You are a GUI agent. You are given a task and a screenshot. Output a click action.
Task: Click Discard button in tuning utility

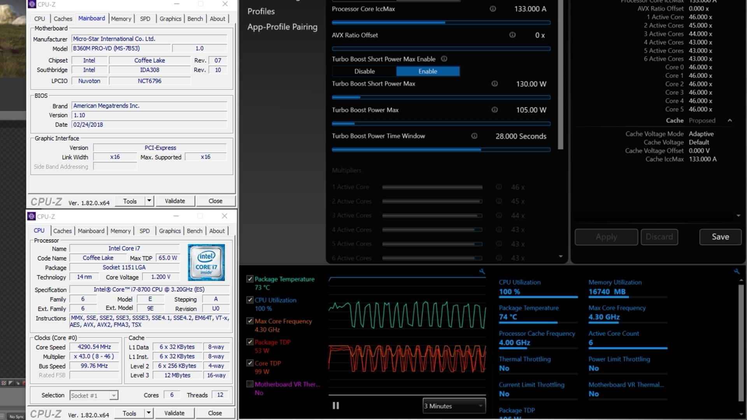point(659,237)
